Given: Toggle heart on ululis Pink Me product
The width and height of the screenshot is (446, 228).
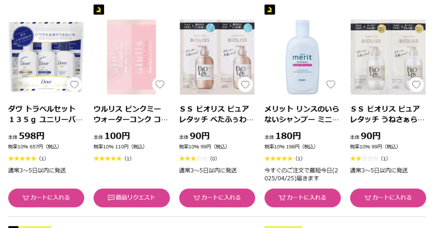Looking at the screenshot, I should pyautogui.click(x=159, y=84).
